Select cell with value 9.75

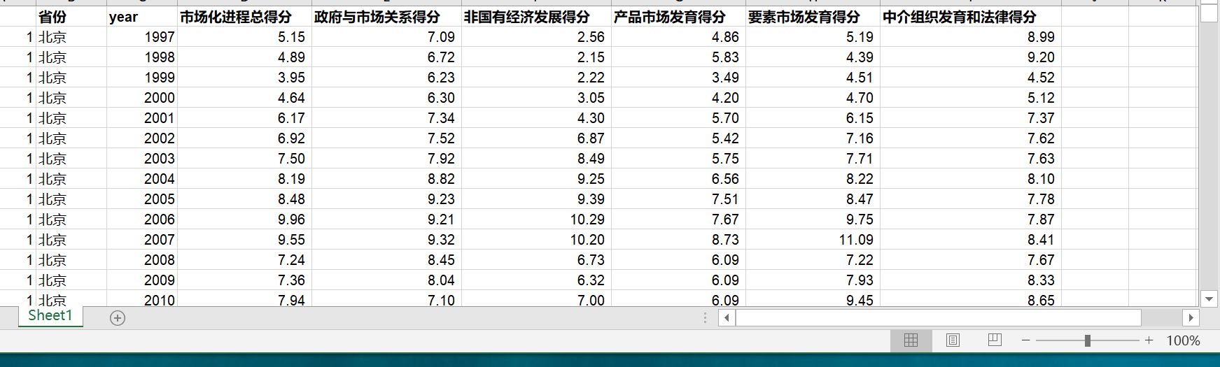click(x=813, y=220)
